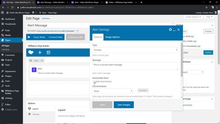Click Save changes button
Viewport: 220px width, 124px height.
click(x=124, y=105)
